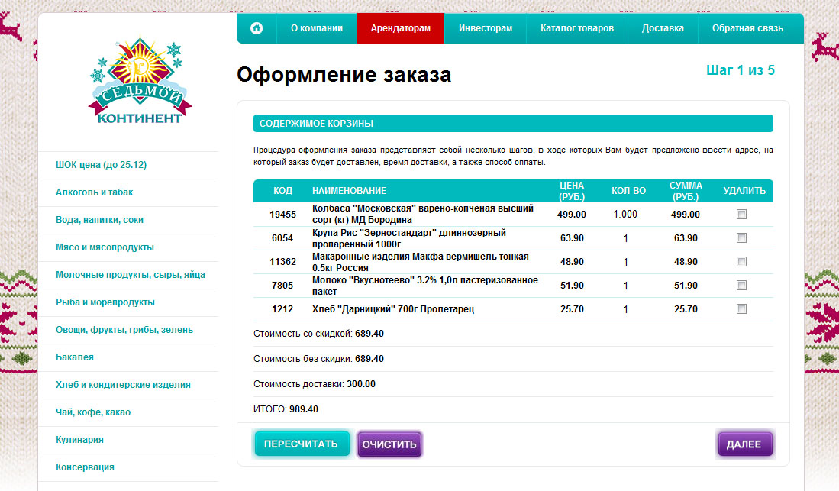Click product name Макаронные изделия Макфа вермишель
This screenshot has height=491, width=839.
(421, 262)
